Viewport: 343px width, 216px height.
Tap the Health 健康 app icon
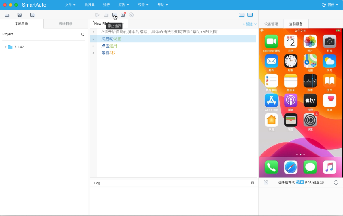tap(329, 101)
